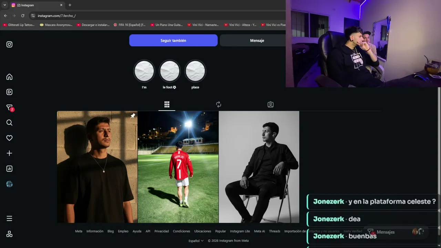441x248 pixels.
Task: Open the Un Piano Una Guita... bookmark
Action: 166,25
